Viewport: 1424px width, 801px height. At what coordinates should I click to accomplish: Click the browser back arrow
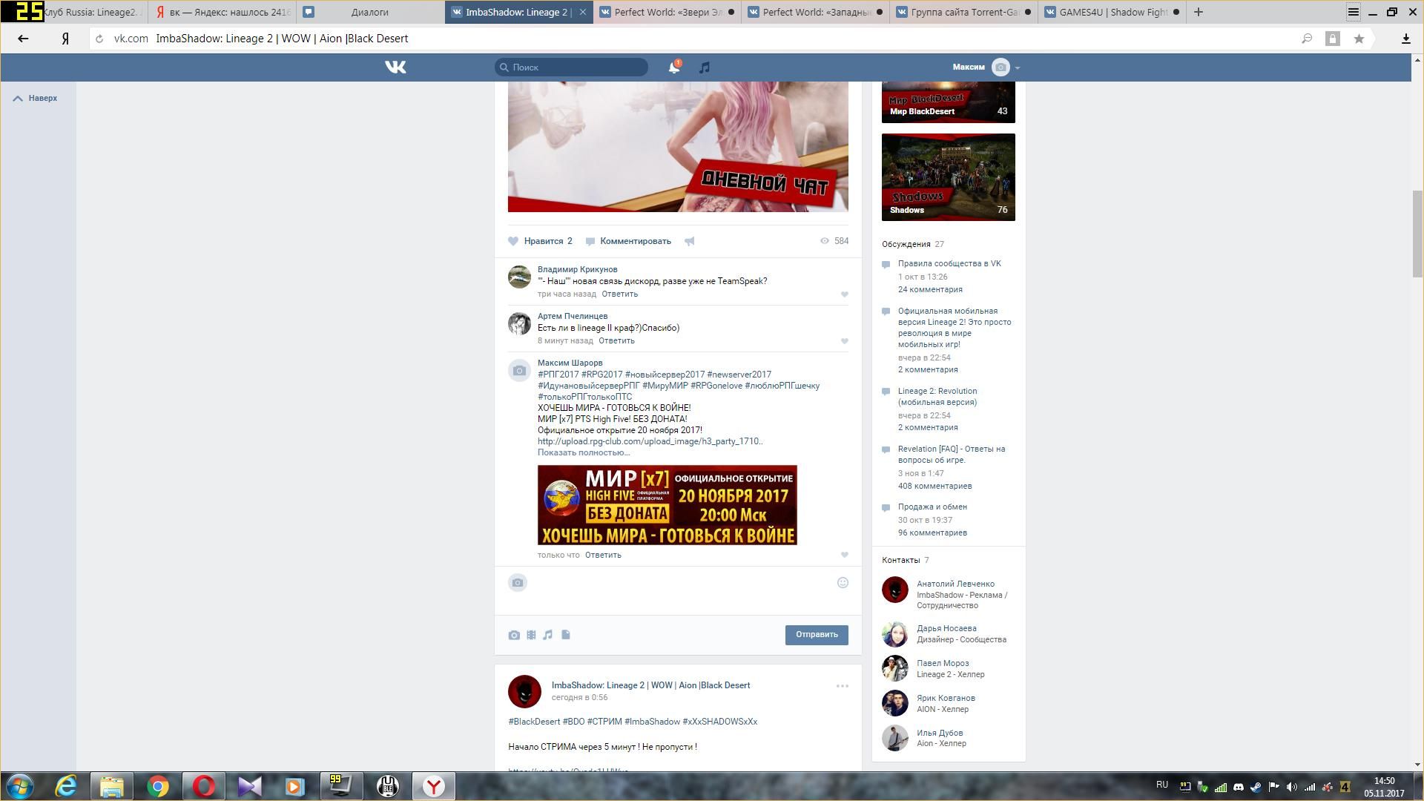[x=23, y=39]
